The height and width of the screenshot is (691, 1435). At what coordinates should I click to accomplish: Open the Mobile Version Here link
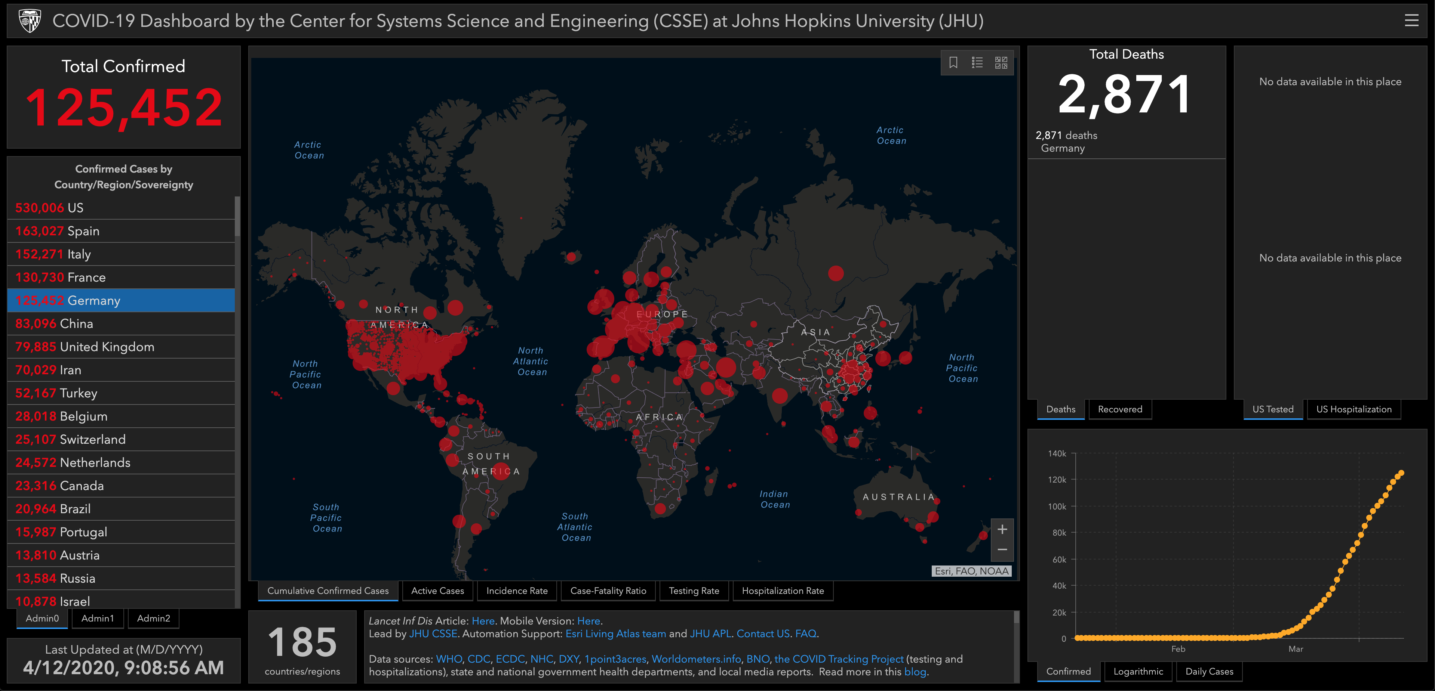[588, 621]
